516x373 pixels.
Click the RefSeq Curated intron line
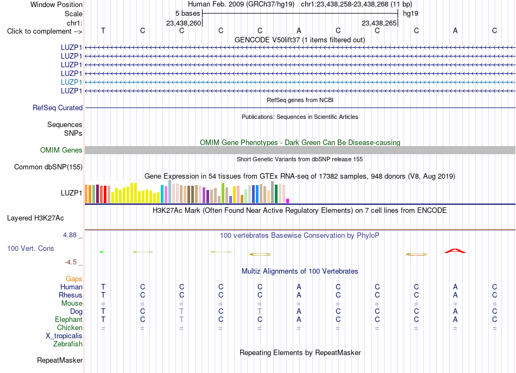[x=300, y=108]
